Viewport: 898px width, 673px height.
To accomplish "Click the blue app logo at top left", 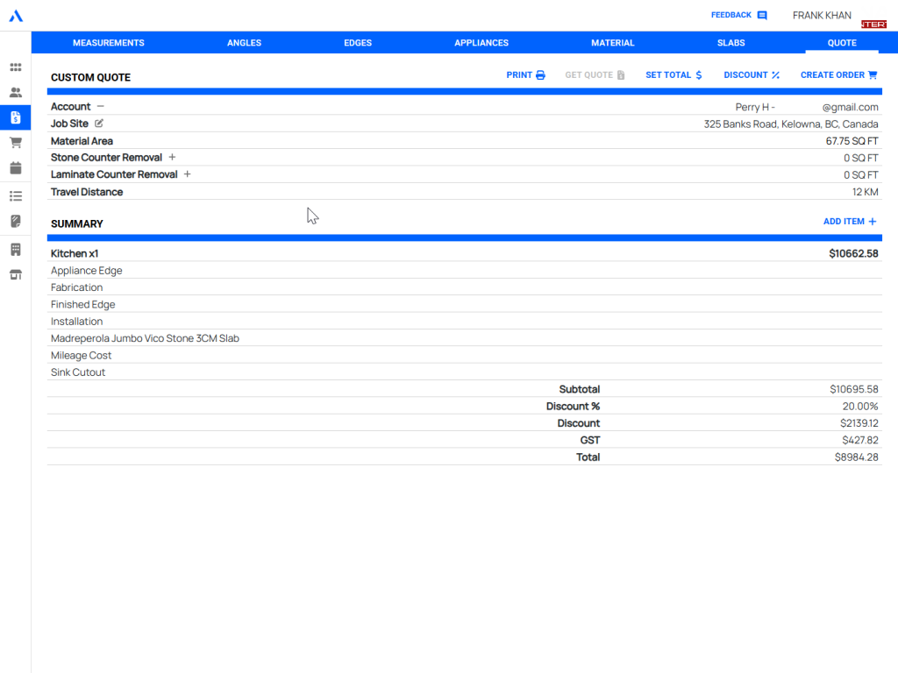I will (16, 16).
